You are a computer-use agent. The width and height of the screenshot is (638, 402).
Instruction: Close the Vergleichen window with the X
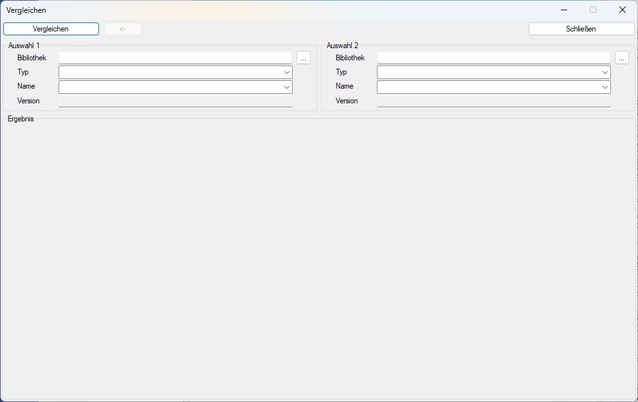[x=622, y=10]
